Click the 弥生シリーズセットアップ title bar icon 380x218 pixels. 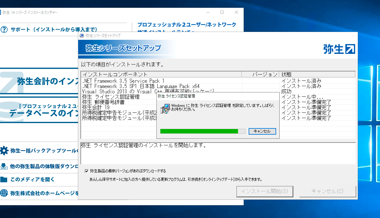pos(82,36)
